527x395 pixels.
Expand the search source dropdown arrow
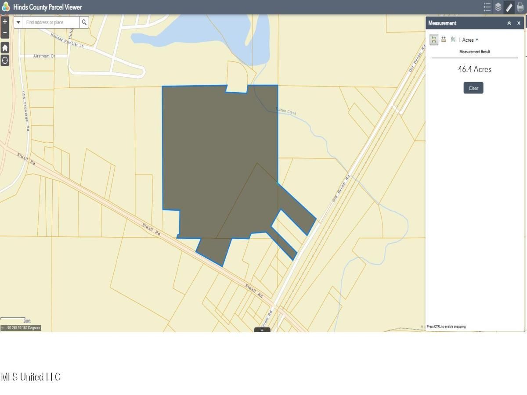point(18,22)
